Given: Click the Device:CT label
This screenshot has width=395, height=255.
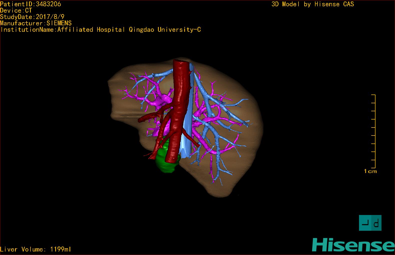Looking at the screenshot, I should (x=16, y=10).
